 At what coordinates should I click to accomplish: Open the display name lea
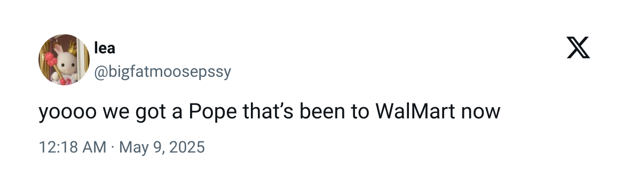point(105,48)
